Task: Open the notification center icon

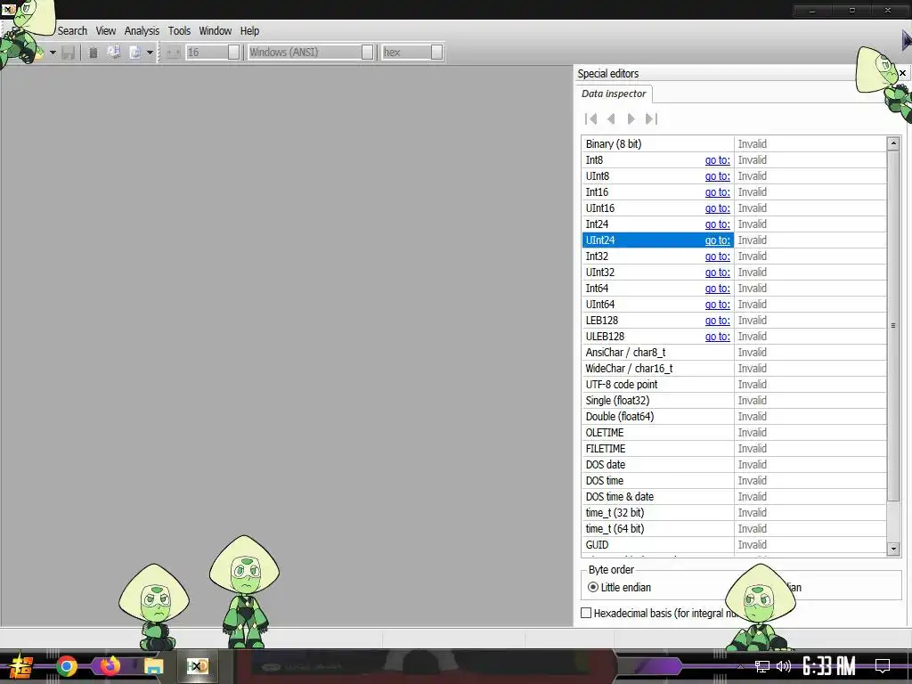Action: (883, 666)
